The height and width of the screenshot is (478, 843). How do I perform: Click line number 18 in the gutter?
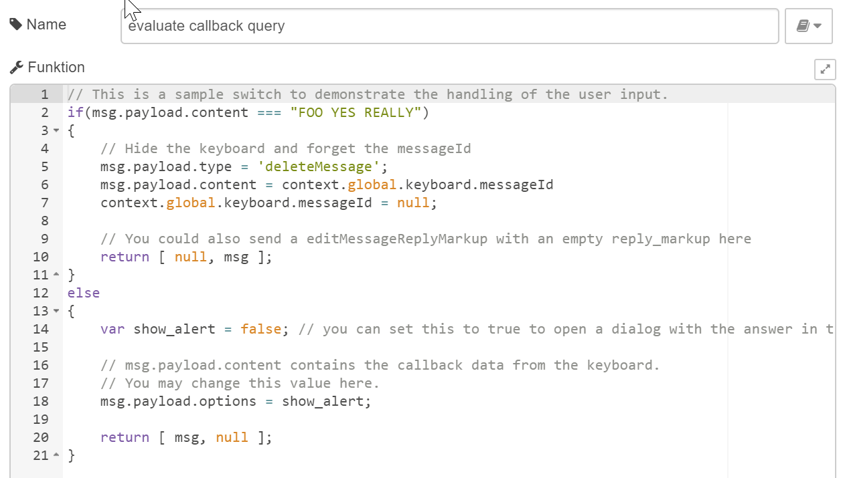(40, 401)
